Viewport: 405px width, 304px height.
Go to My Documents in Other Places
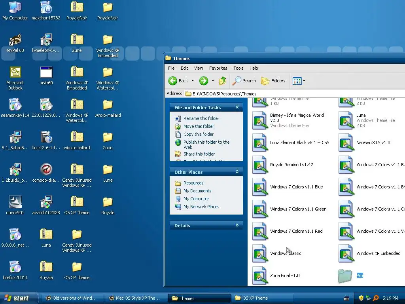point(197,191)
